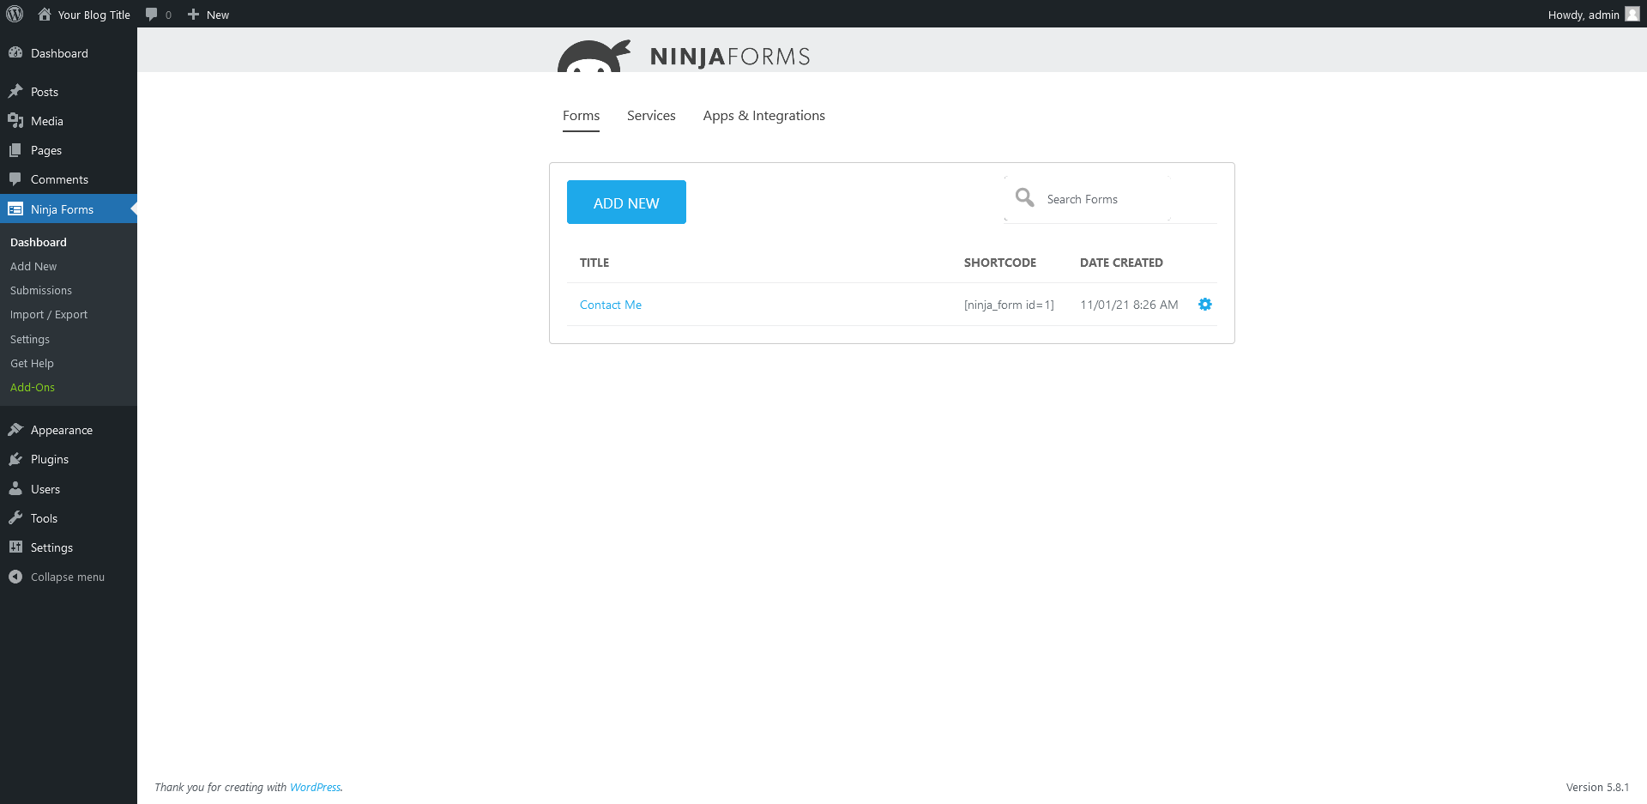Open Ninja Forms Settings submenu item
1647x804 pixels.
(x=30, y=339)
